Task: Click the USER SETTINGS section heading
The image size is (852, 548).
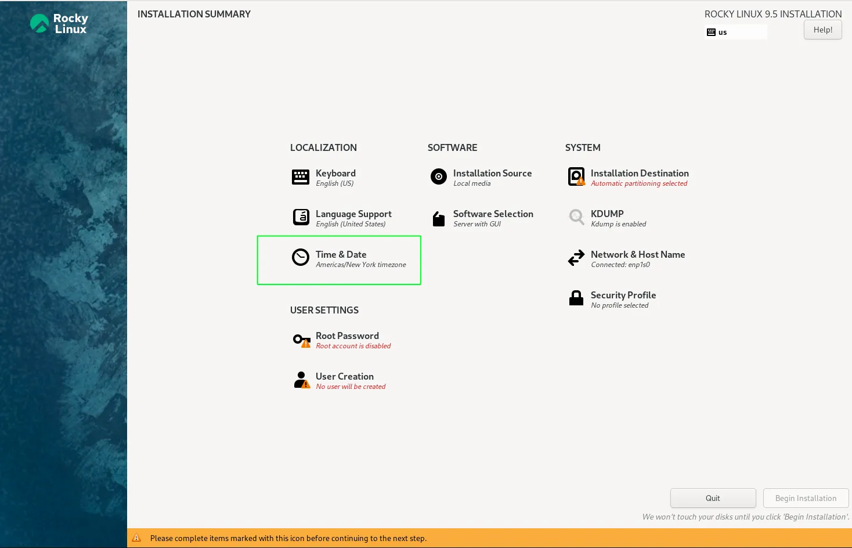Action: [x=324, y=310]
